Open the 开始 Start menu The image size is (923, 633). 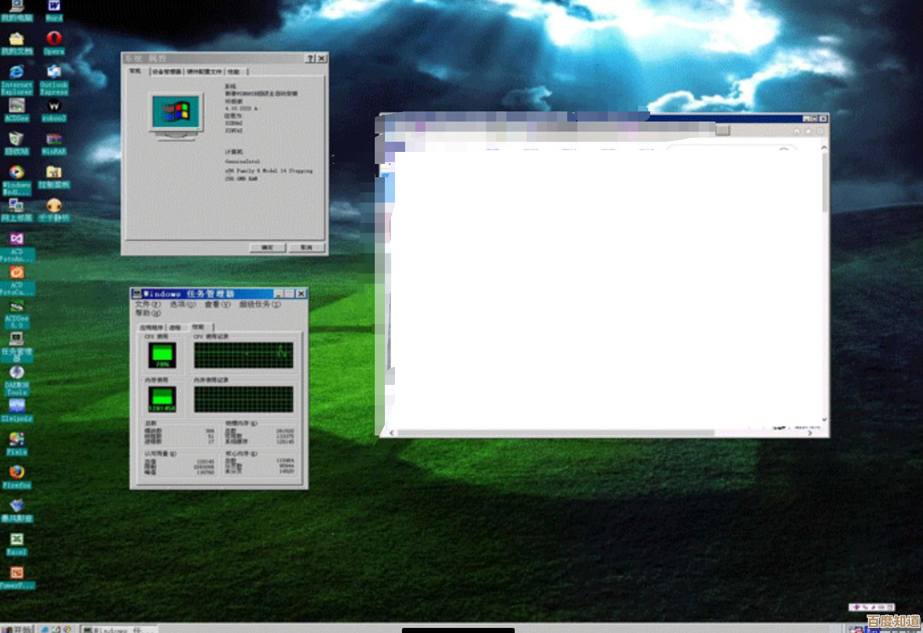tap(17, 629)
